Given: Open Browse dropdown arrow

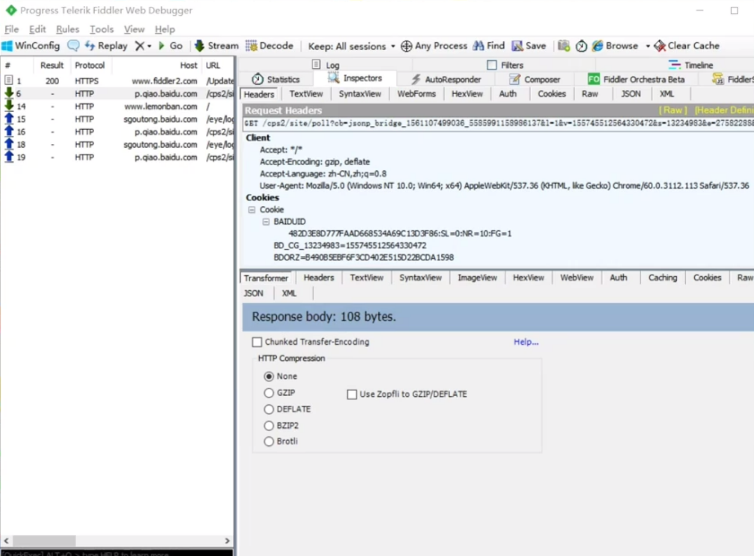Looking at the screenshot, I should 648,46.
